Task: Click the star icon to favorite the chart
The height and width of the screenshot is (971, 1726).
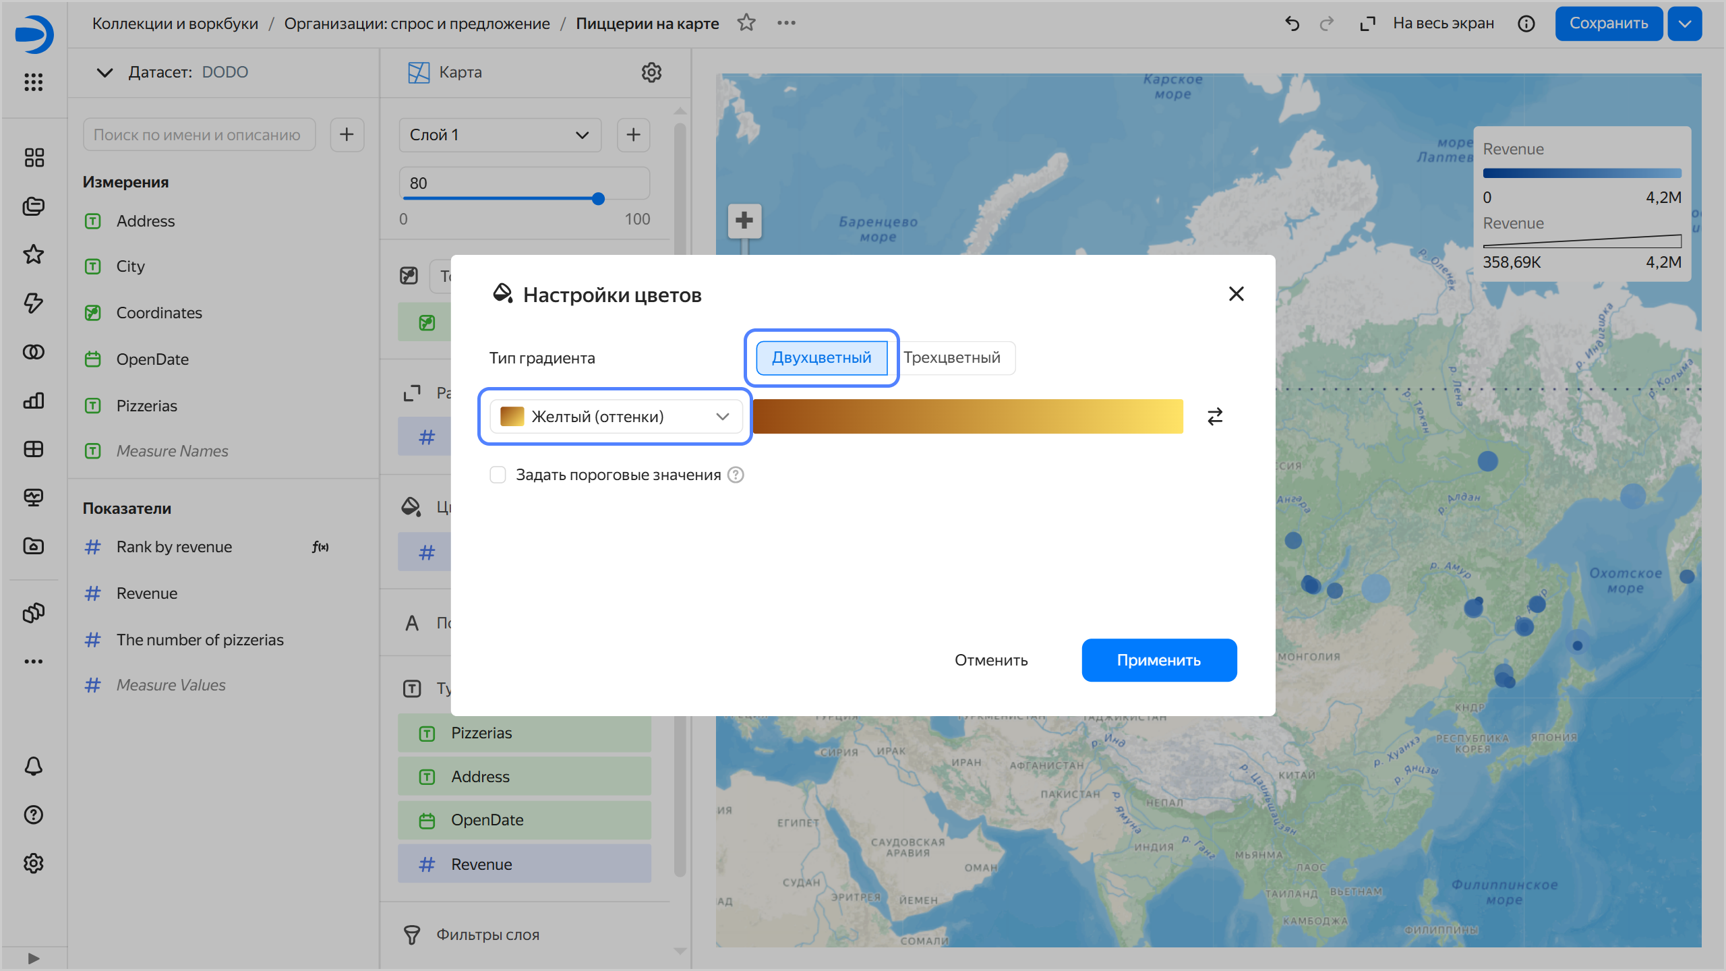Action: point(746,23)
